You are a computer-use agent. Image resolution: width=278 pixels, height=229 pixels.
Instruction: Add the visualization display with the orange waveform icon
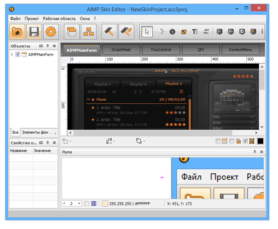point(253,32)
